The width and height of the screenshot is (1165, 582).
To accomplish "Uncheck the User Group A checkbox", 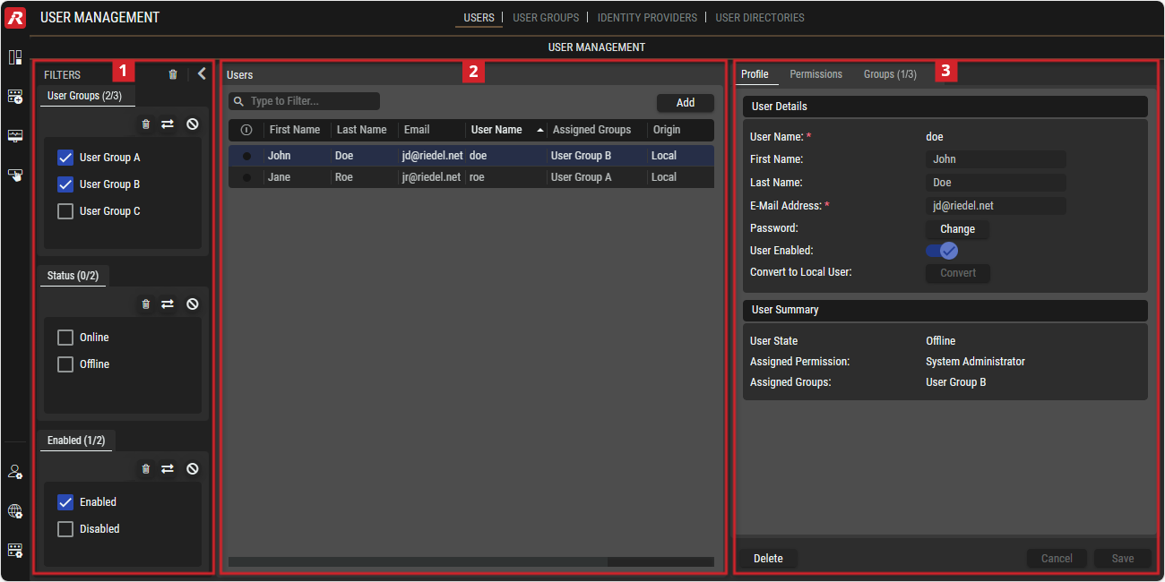I will click(65, 158).
